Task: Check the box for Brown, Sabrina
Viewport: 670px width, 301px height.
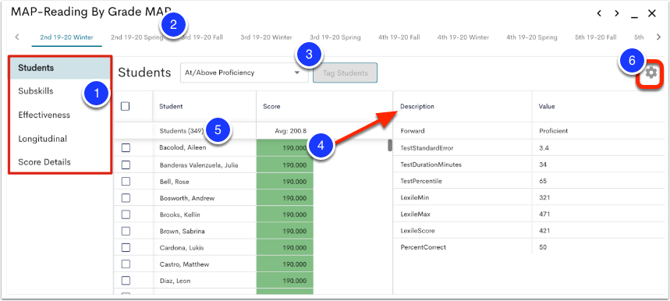Action: 126,231
